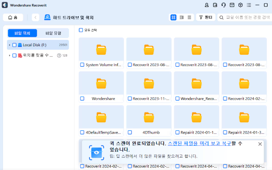Expand the Local Disk (F:) tree node
The width and height of the screenshot is (272, 170).
click(x=10, y=45)
